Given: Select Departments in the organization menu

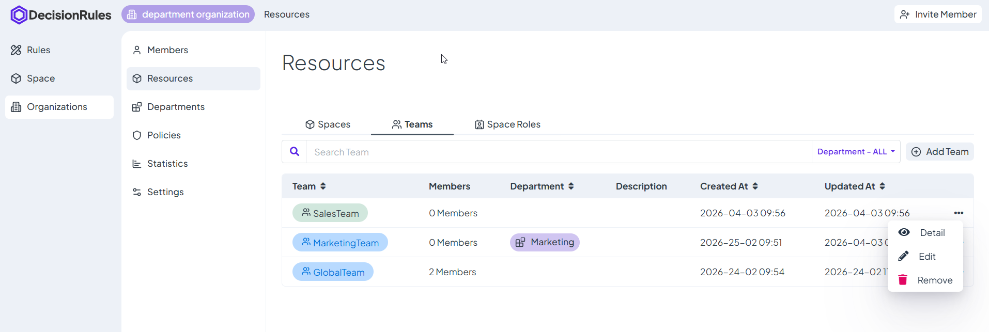Looking at the screenshot, I should click(x=176, y=107).
